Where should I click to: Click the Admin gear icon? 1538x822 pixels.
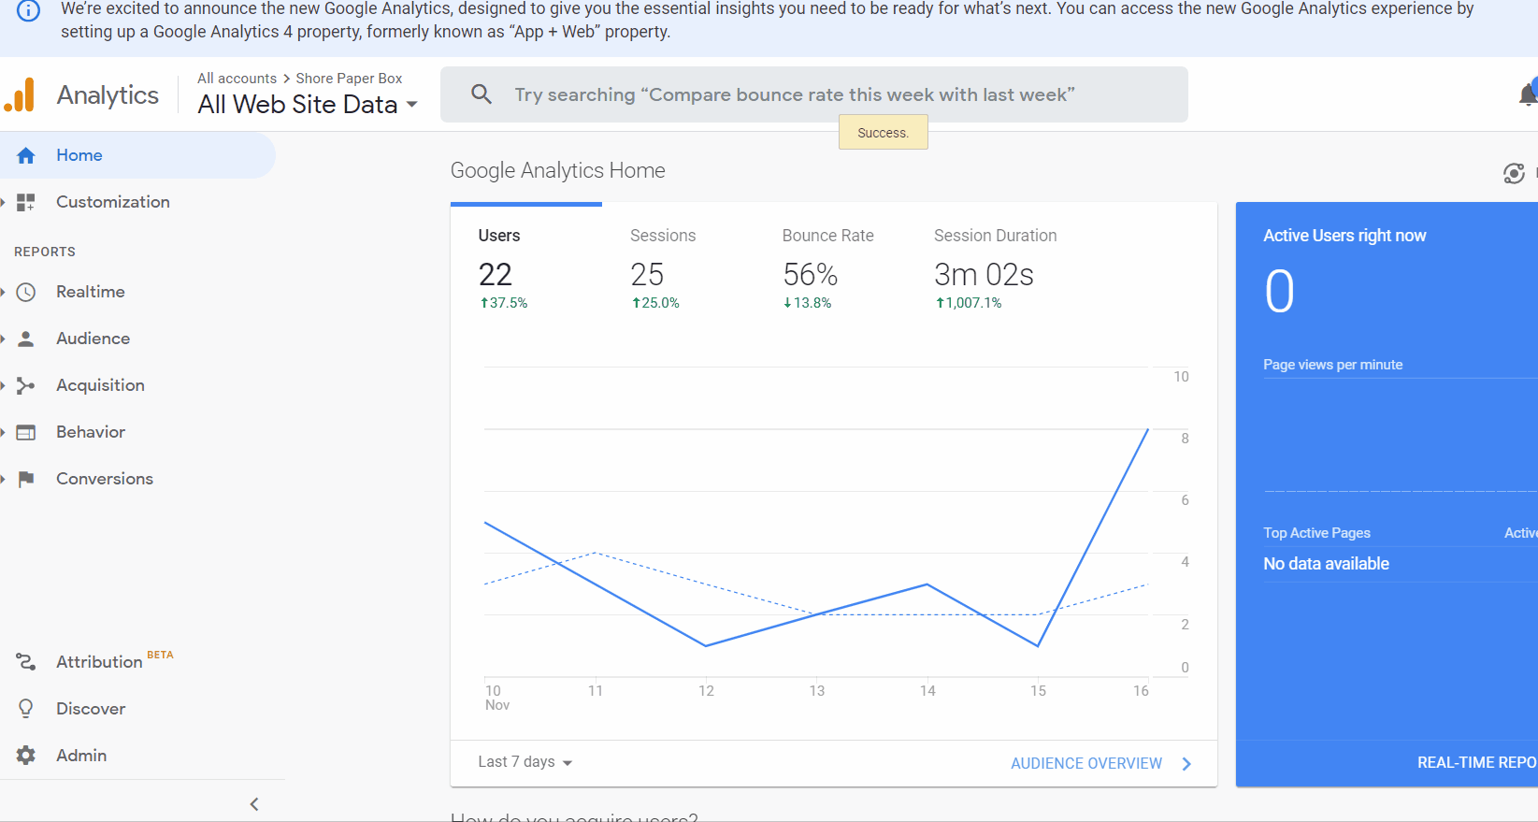point(26,756)
